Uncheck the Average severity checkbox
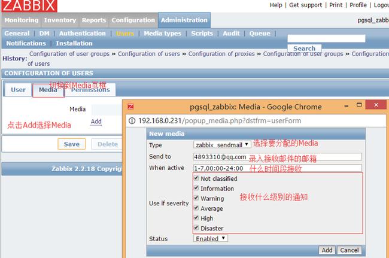 click(x=197, y=208)
